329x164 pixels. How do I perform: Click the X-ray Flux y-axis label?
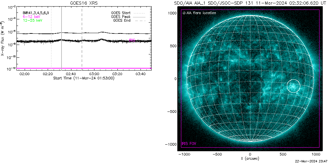point(2,39)
